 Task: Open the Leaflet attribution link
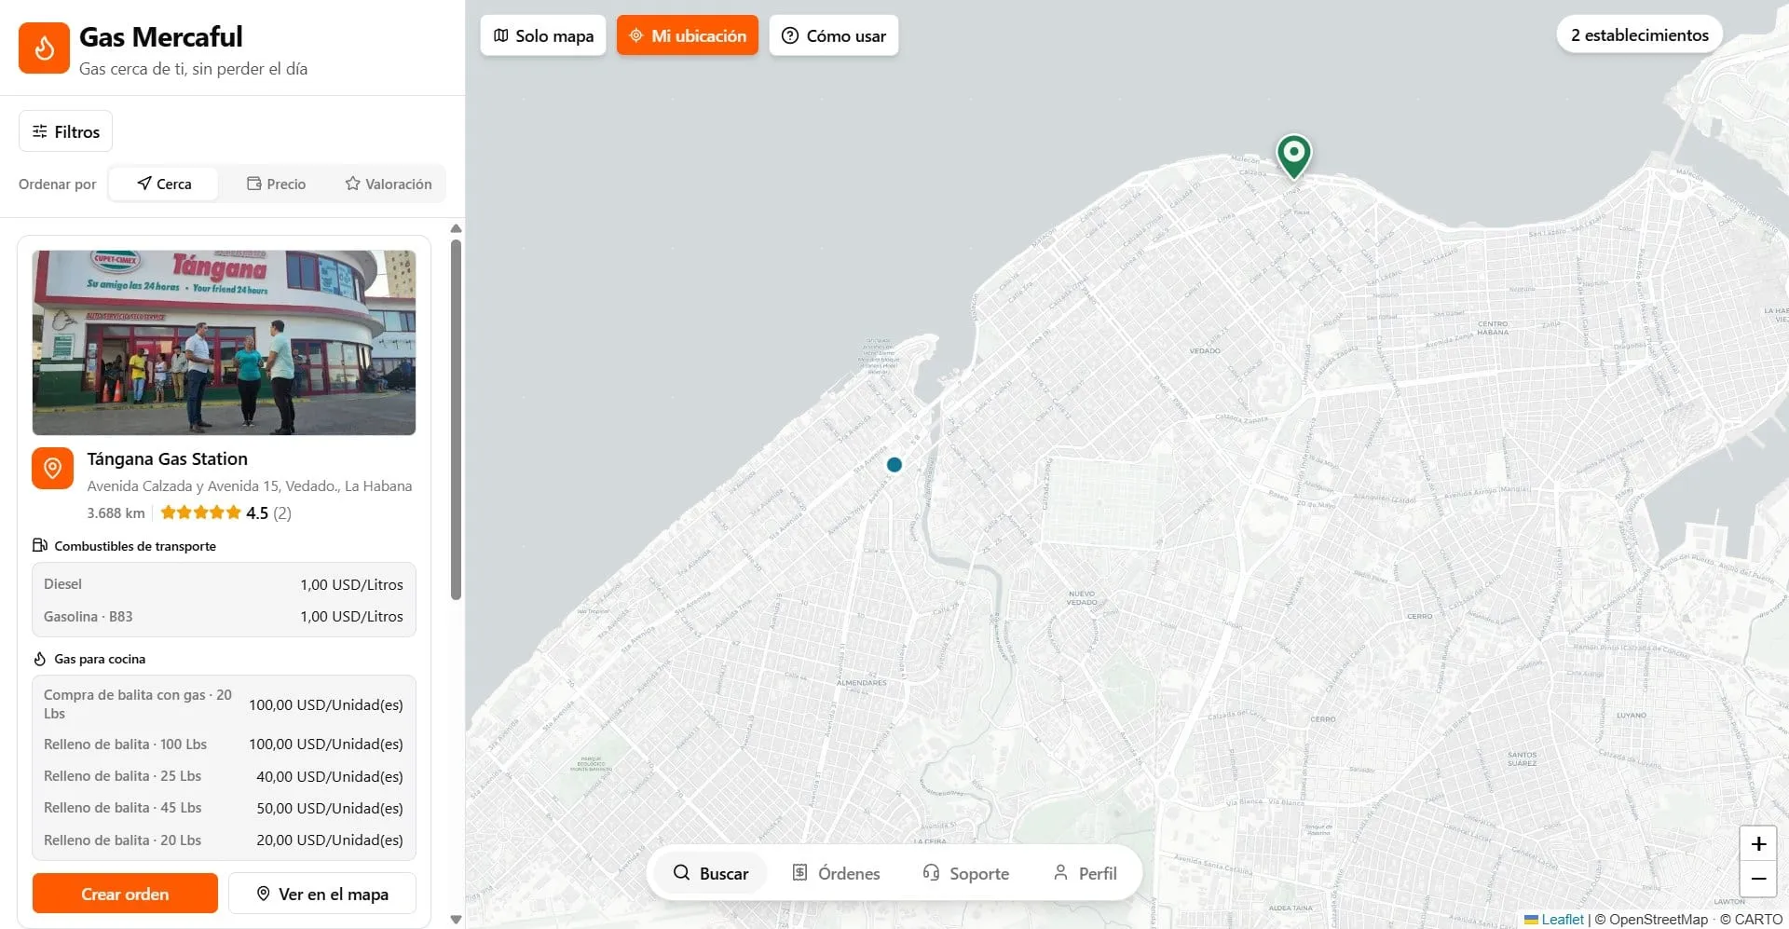tap(1553, 919)
